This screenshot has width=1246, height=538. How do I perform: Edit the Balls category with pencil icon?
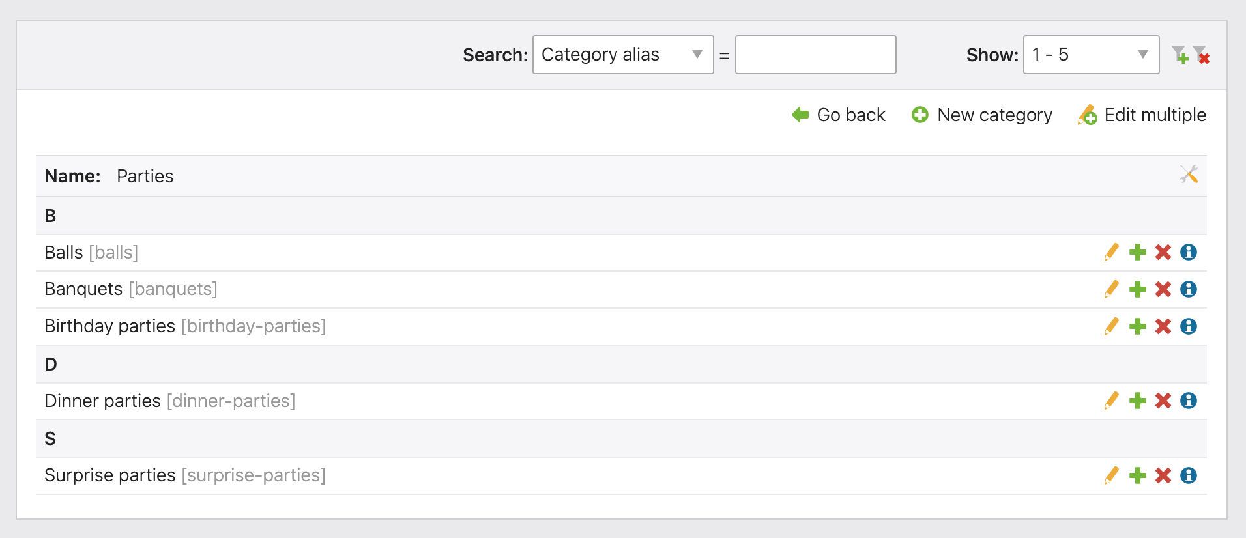tap(1112, 252)
